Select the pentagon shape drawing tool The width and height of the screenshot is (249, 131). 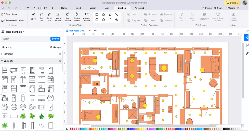click(103, 14)
